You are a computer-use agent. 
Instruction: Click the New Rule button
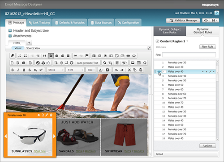207,47
